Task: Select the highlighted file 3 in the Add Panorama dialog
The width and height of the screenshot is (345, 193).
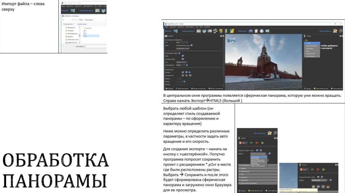Action: point(91,36)
